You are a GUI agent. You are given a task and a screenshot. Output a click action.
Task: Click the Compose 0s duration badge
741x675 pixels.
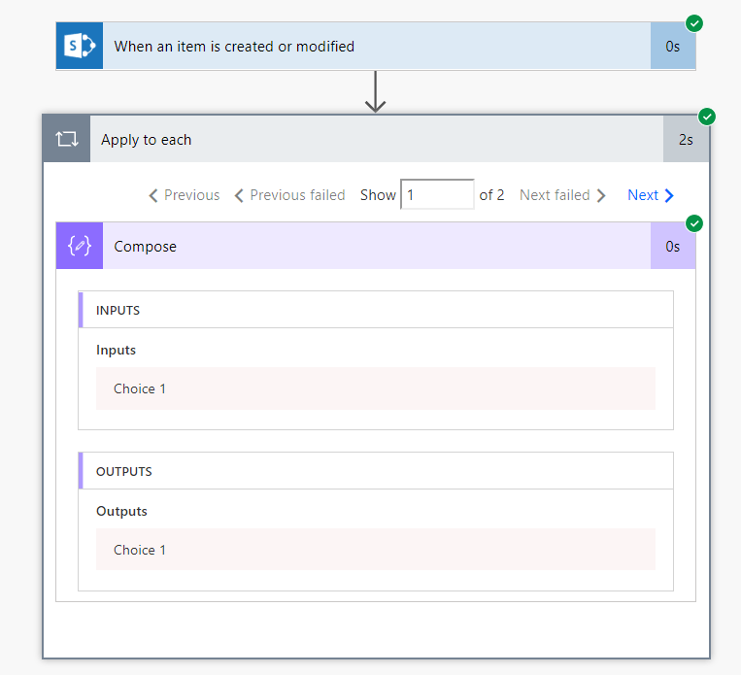[x=672, y=246]
